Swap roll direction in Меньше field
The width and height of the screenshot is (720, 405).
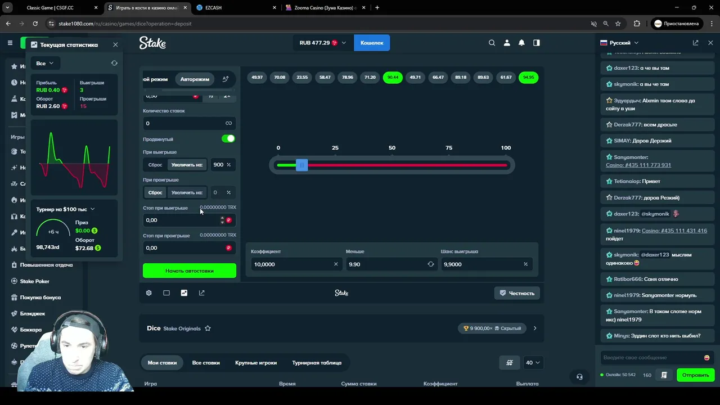pos(431,264)
